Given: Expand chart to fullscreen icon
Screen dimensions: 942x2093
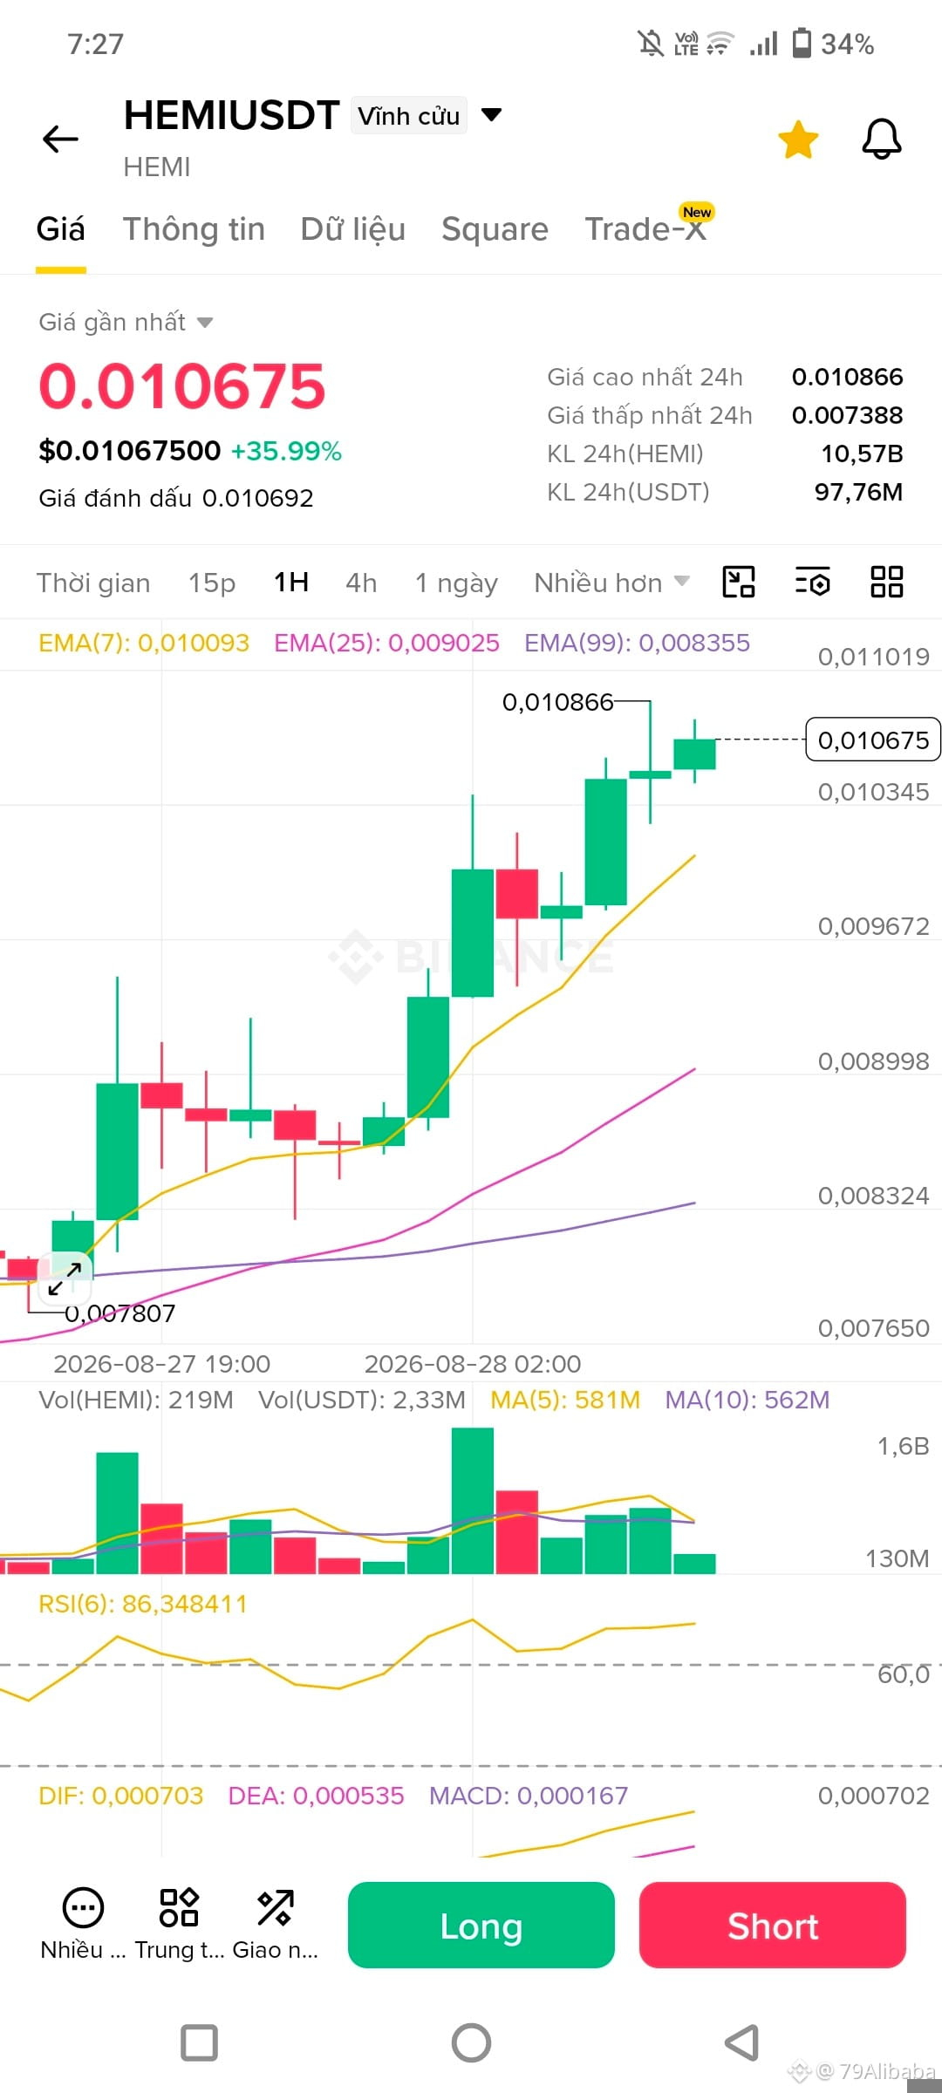Looking at the screenshot, I should pos(65,1279).
